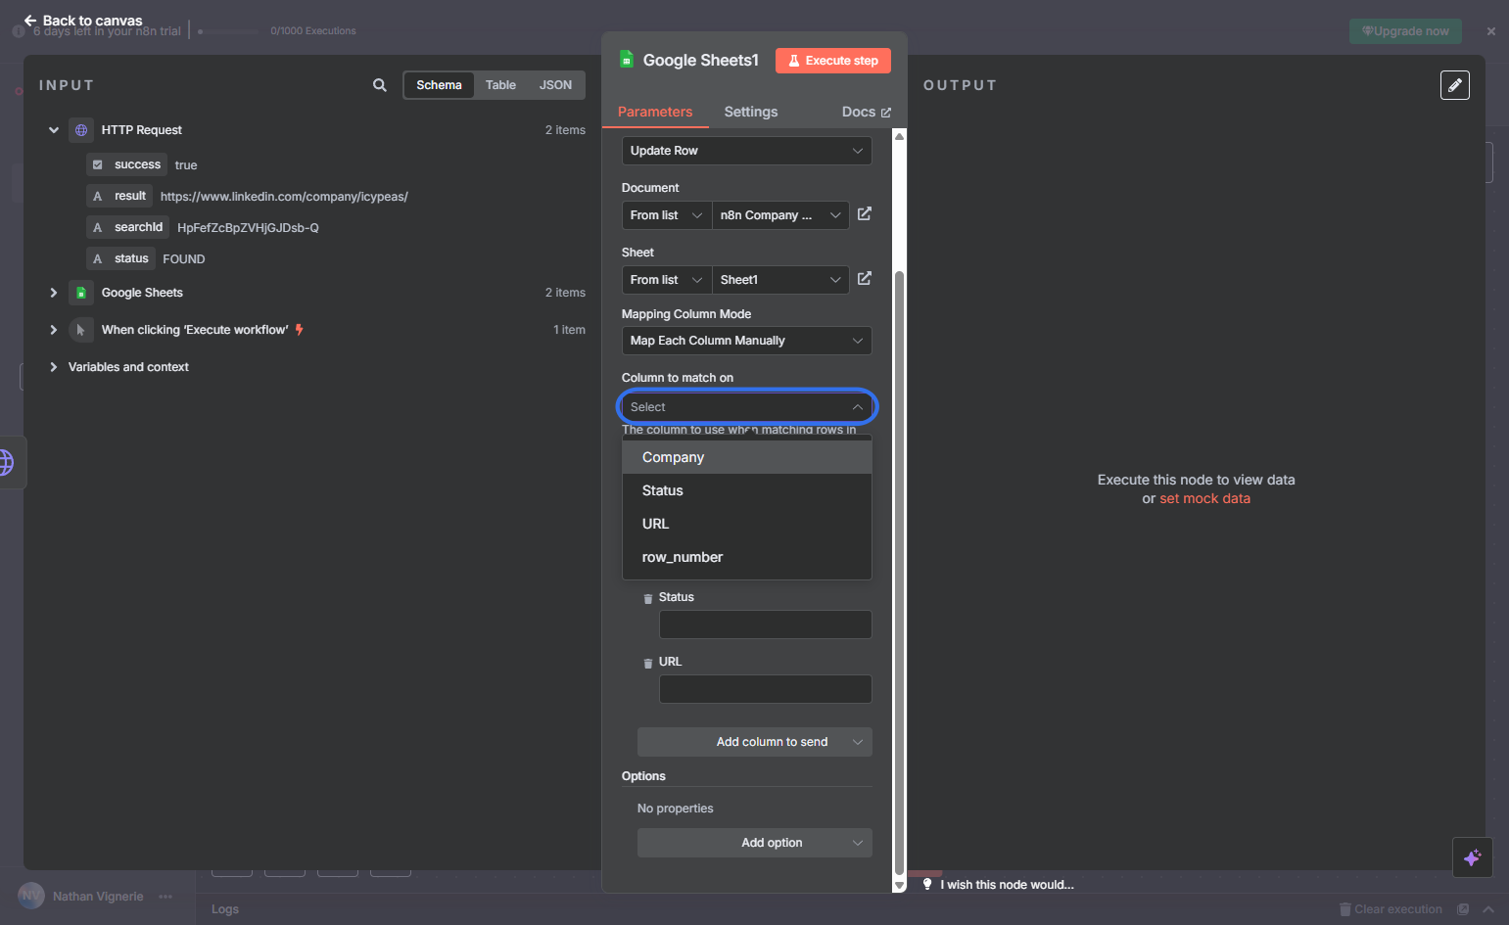Click the Status value input field

click(x=765, y=624)
